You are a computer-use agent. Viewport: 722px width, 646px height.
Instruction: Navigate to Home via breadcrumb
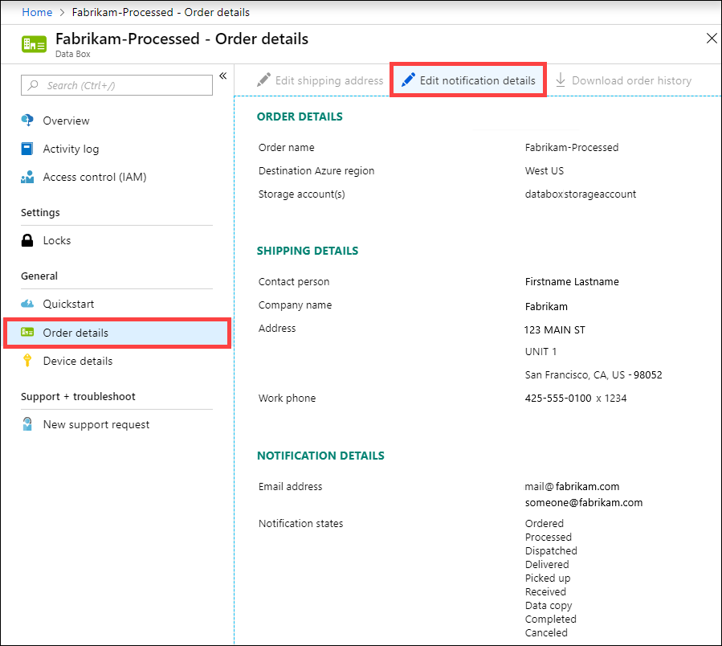(37, 12)
